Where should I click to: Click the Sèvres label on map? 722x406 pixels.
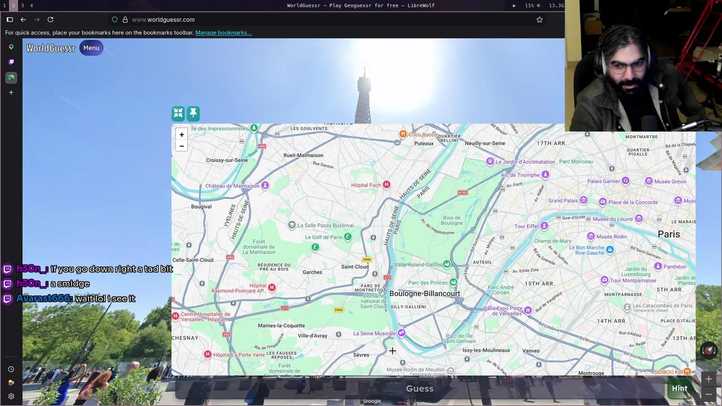tap(361, 355)
